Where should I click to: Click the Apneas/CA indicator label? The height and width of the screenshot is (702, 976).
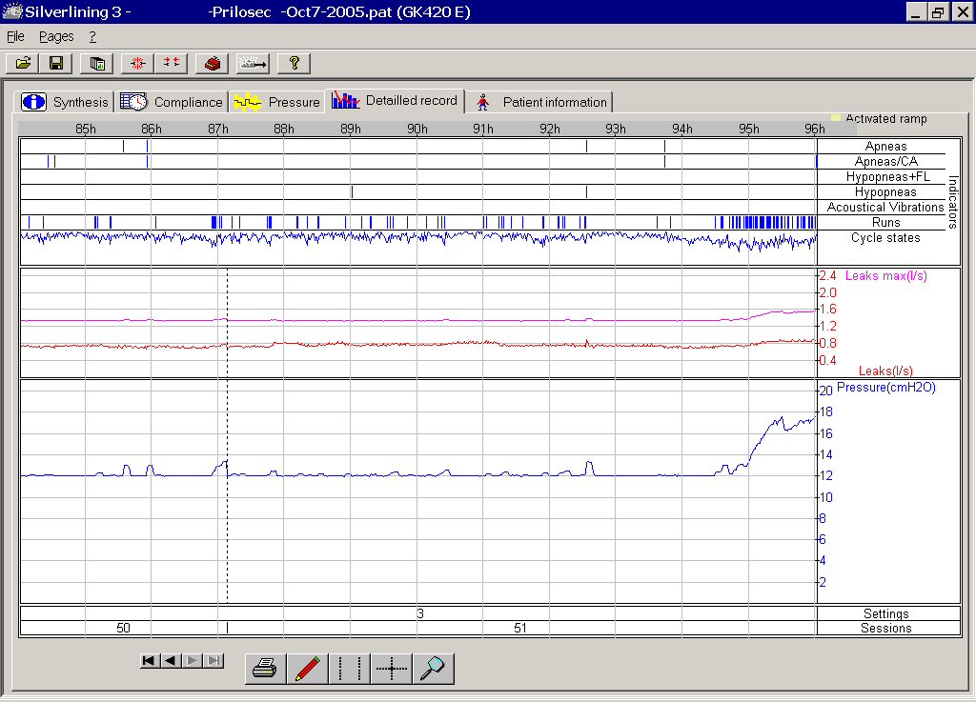(885, 162)
